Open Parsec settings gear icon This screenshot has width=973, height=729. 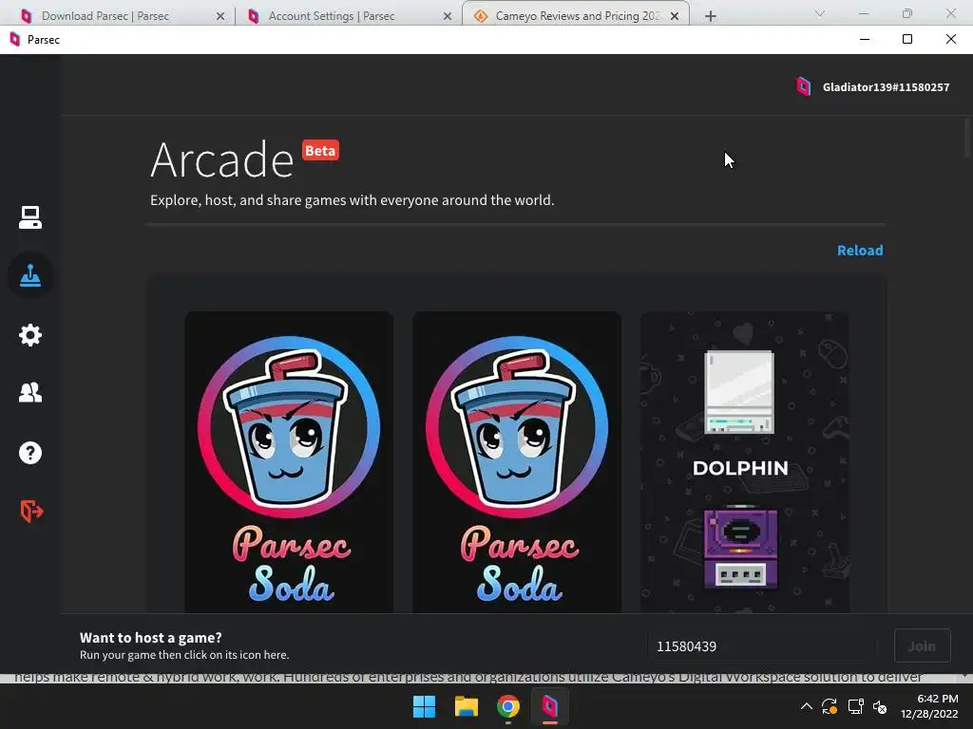click(x=29, y=335)
